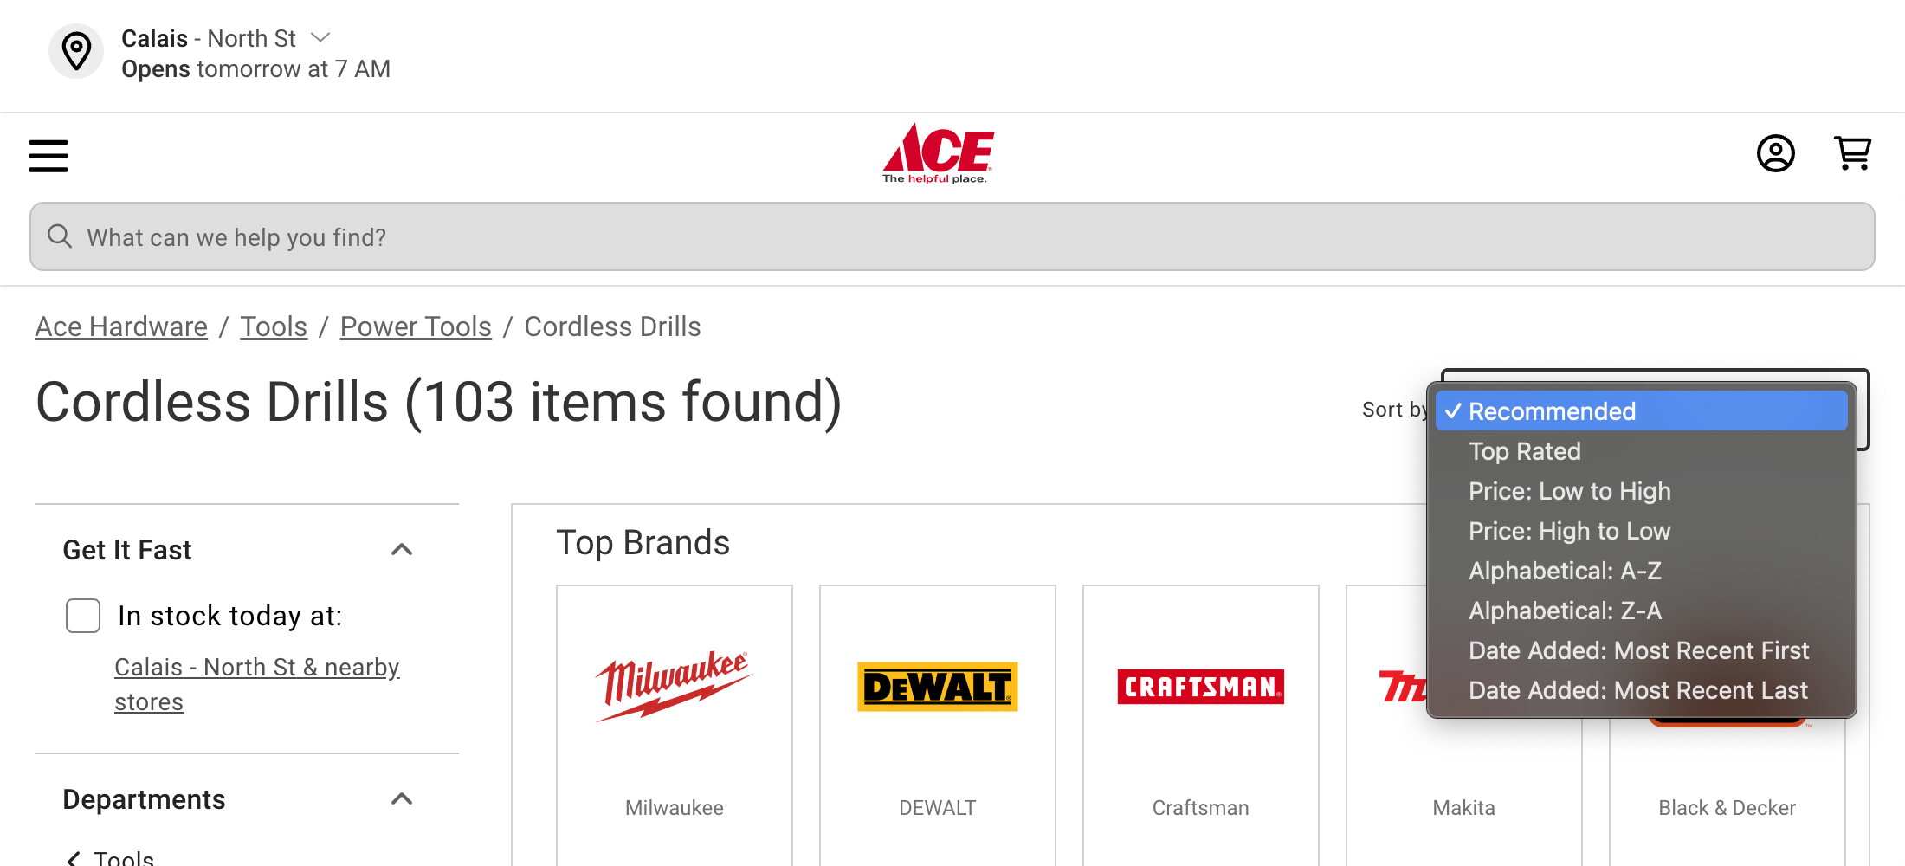Open the Power Tools breadcrumb page

[x=416, y=326]
